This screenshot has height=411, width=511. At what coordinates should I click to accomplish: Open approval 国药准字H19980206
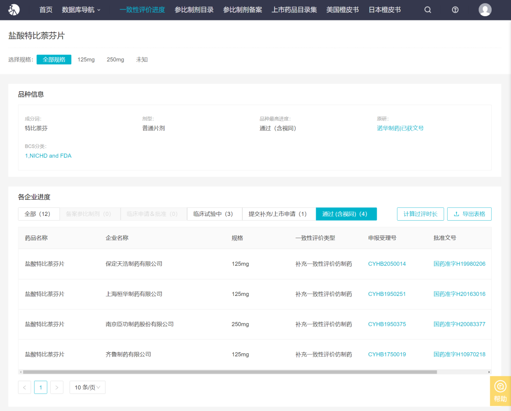459,264
